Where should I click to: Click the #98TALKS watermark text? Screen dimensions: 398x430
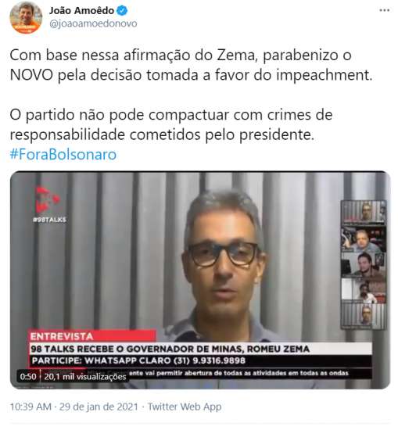[49, 220]
